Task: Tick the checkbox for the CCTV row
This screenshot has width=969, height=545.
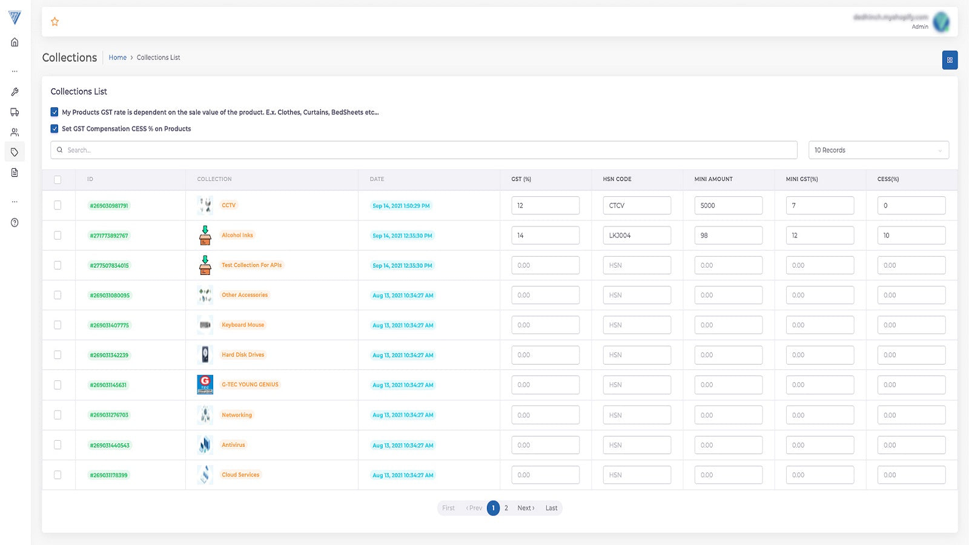Action: point(58,205)
